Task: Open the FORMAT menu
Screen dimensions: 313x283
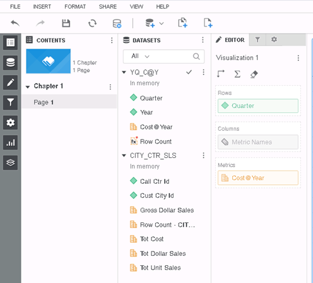Action: point(75,7)
